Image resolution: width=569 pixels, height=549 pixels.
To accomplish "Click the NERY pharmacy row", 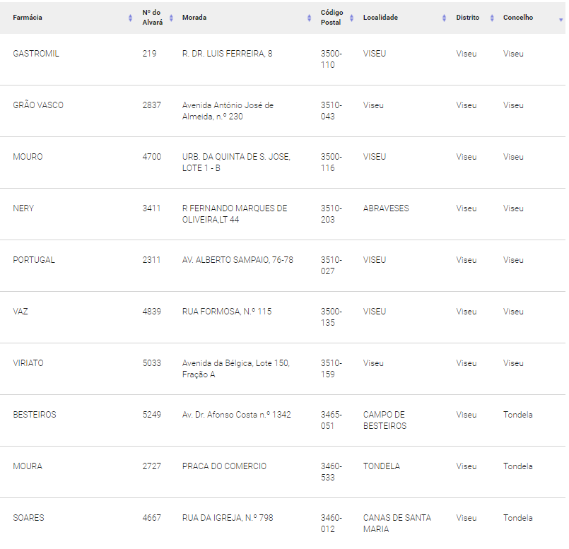I will pos(283,214).
